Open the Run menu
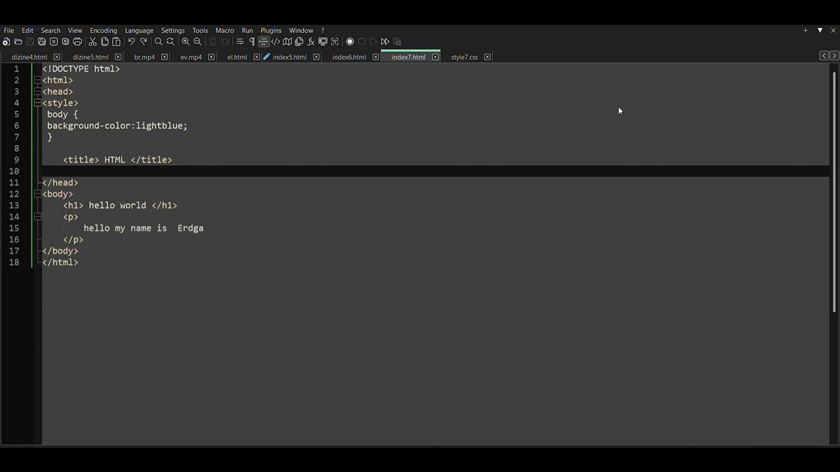Image resolution: width=840 pixels, height=472 pixels. (247, 30)
